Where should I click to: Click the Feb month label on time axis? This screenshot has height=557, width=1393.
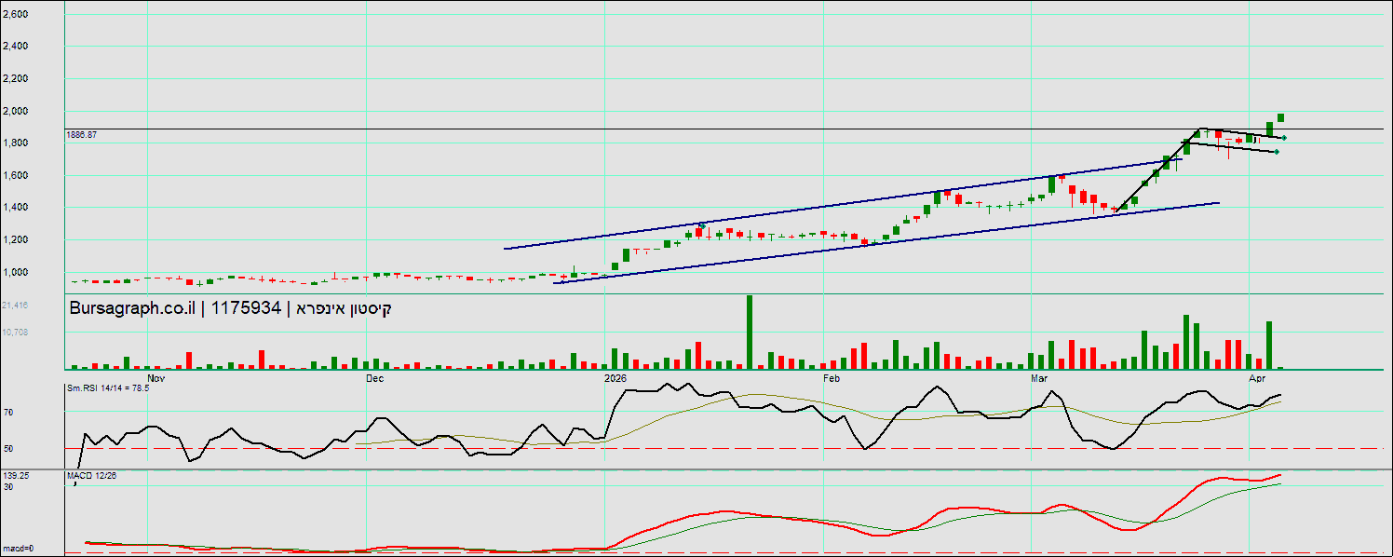(832, 379)
